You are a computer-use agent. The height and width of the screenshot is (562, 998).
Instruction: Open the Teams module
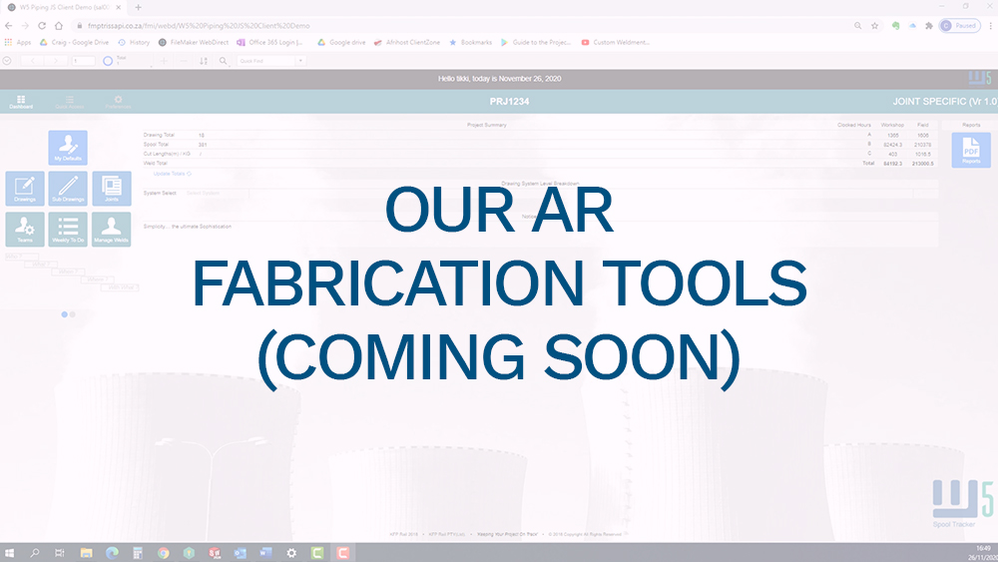point(25,229)
